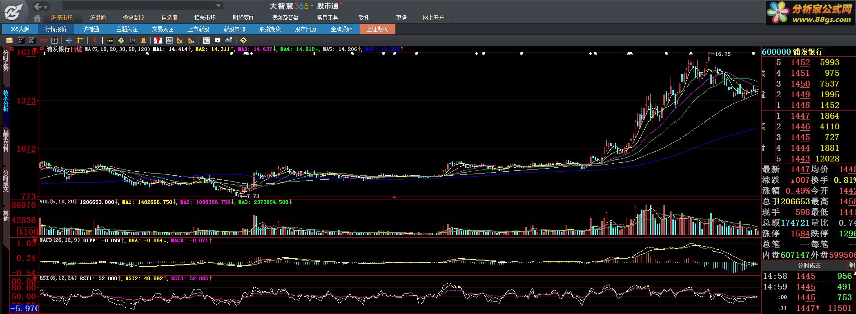Viewport: 856px width, 314px height.
Task: Click the rising blue trend chart icon
Action: [229, 40]
